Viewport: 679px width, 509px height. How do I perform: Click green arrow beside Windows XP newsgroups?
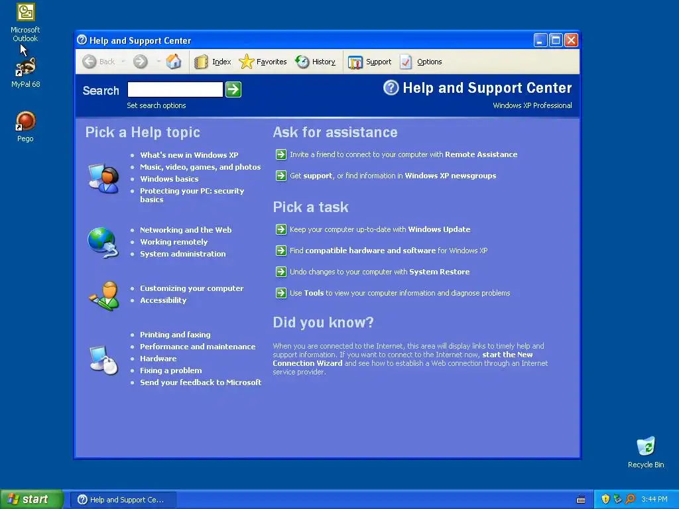tap(281, 176)
